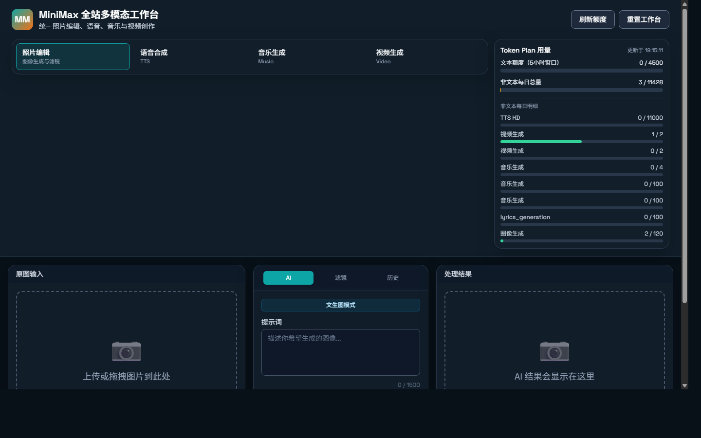
Task: Click into the 提示词 prompt text area
Action: tap(341, 352)
